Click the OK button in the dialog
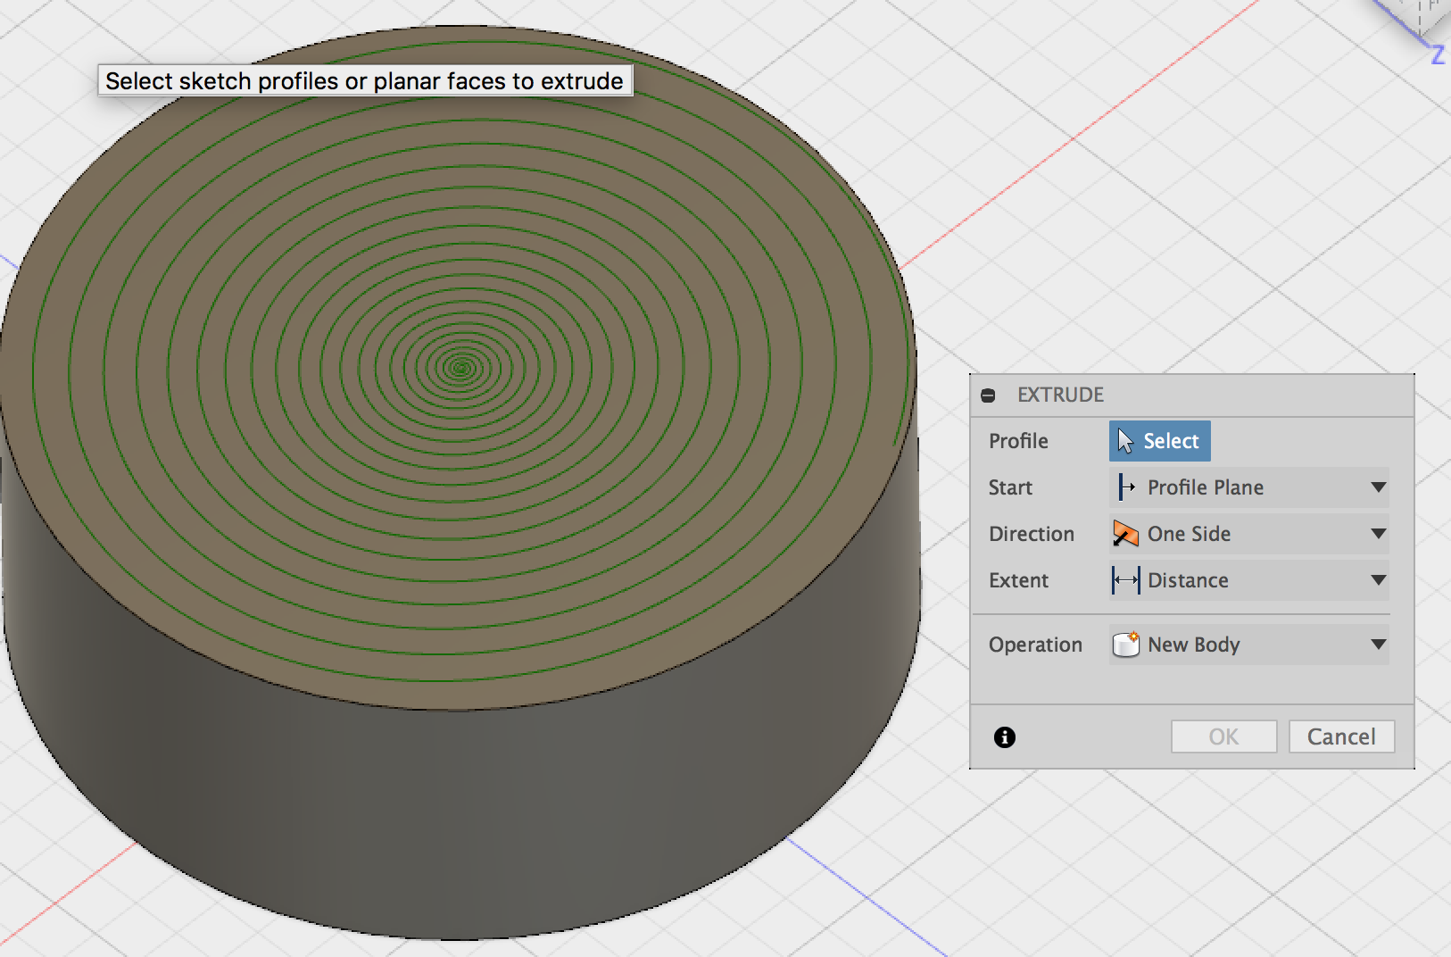Viewport: 1451px width, 957px height. [x=1223, y=736]
